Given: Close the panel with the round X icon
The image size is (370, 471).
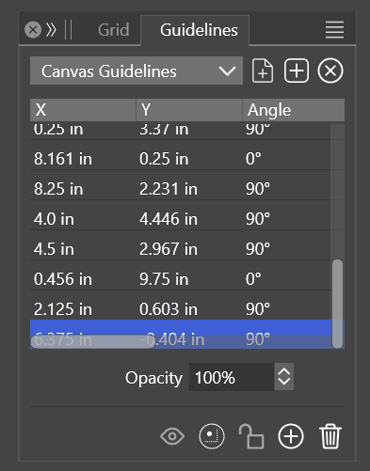Looking at the screenshot, I should (33, 30).
